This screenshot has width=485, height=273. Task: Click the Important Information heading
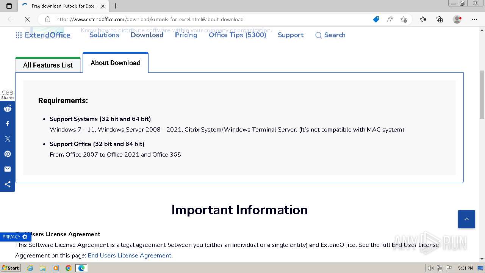tap(239, 210)
